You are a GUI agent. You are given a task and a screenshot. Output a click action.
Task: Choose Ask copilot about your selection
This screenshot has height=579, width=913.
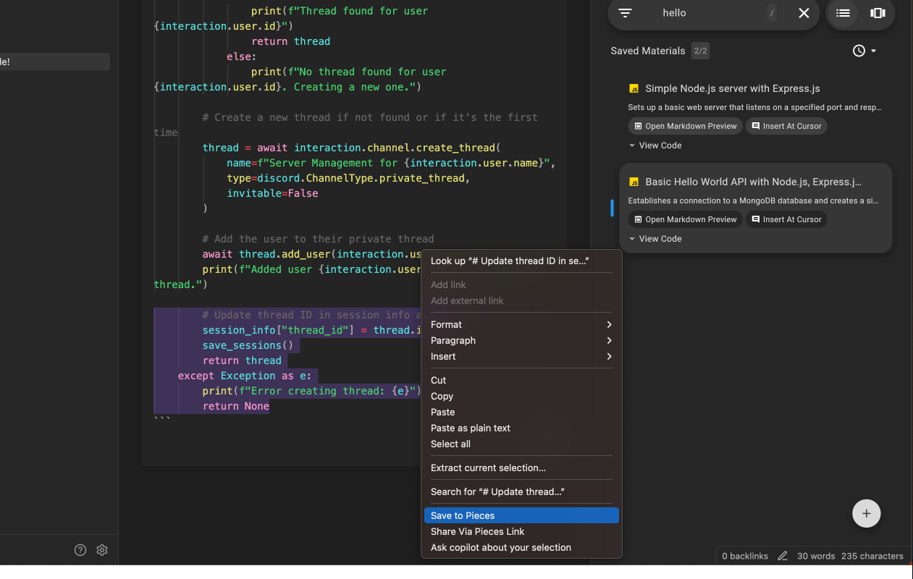pos(521,547)
